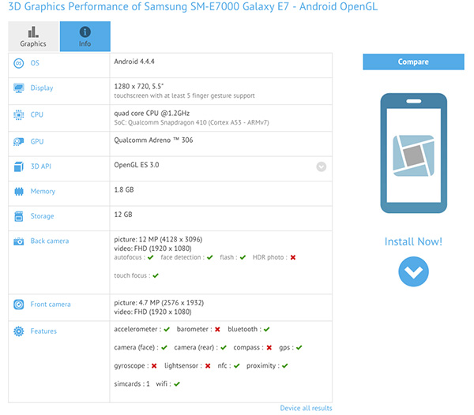The width and height of the screenshot is (474, 415).
Task: Click the page title about Samsung SM-E7000
Action: click(x=193, y=6)
